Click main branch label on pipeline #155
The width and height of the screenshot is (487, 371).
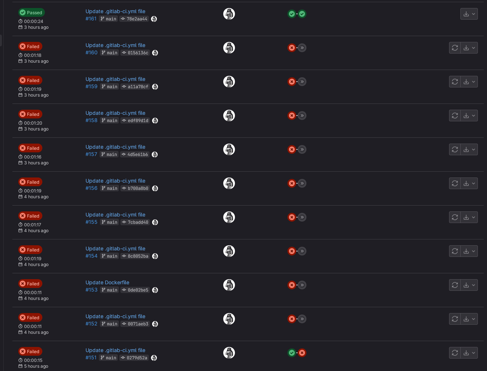coord(109,222)
